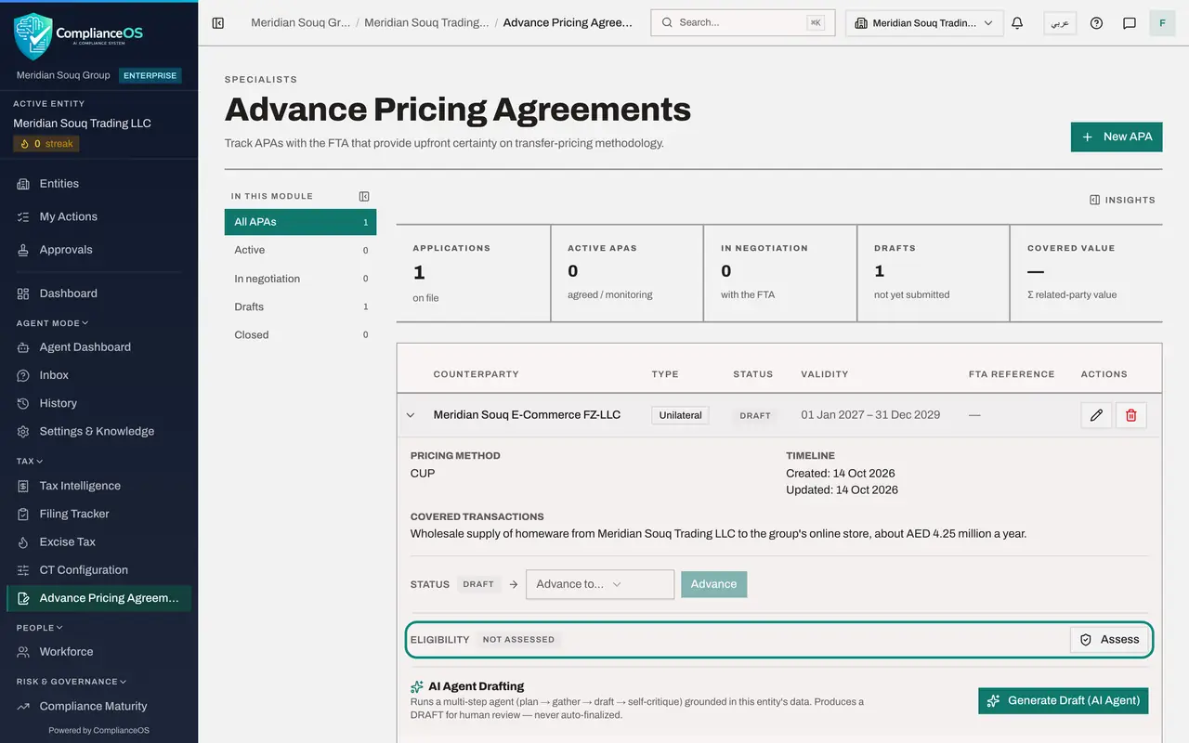Switch language to Arabic
Image resolution: width=1189 pixels, height=743 pixels.
point(1060,23)
